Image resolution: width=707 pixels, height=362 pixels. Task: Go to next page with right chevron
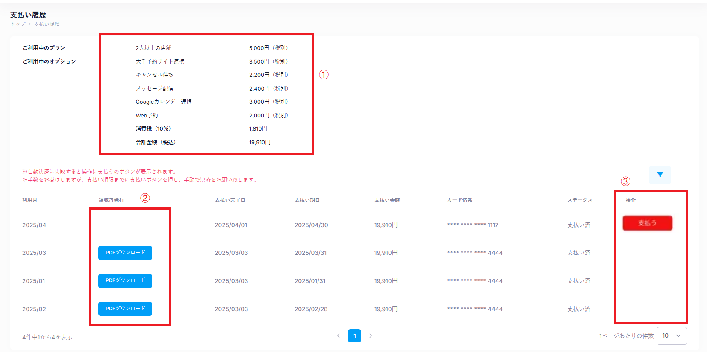pos(371,336)
